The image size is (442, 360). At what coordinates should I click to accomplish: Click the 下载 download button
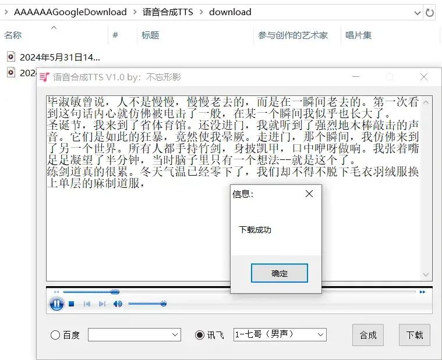pyautogui.click(x=415, y=335)
